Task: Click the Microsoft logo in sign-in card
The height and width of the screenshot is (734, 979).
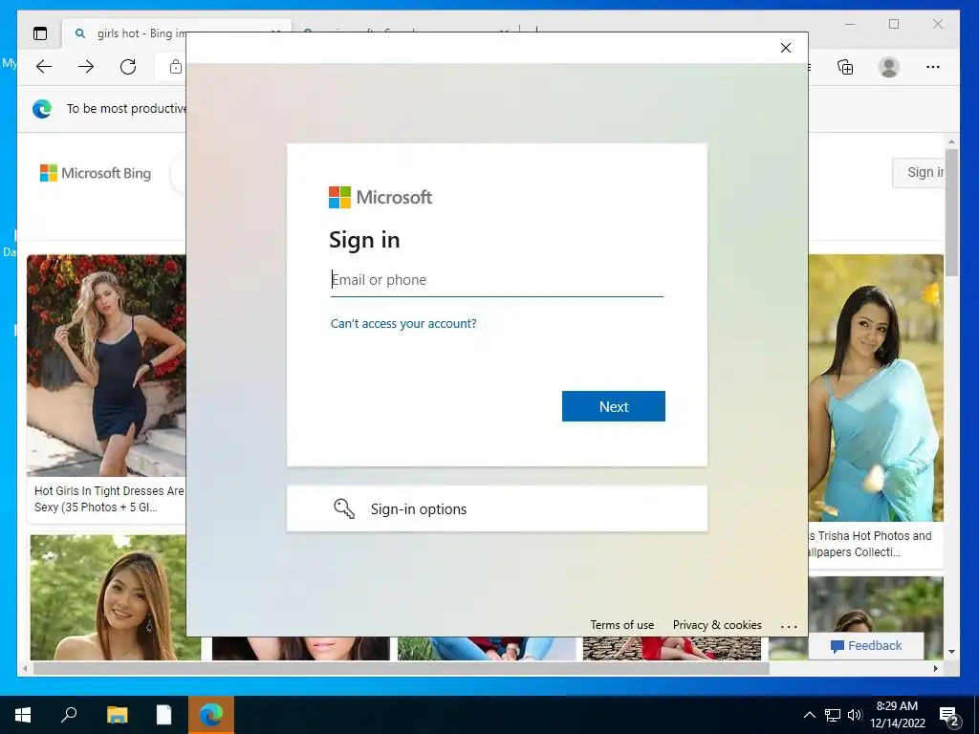Action: [x=381, y=197]
